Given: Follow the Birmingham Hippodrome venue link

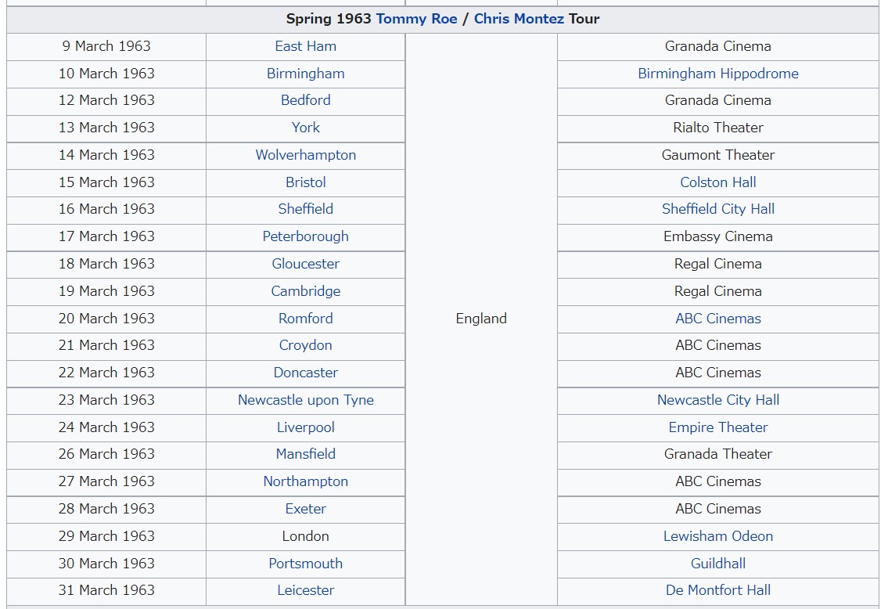Looking at the screenshot, I should [x=718, y=74].
